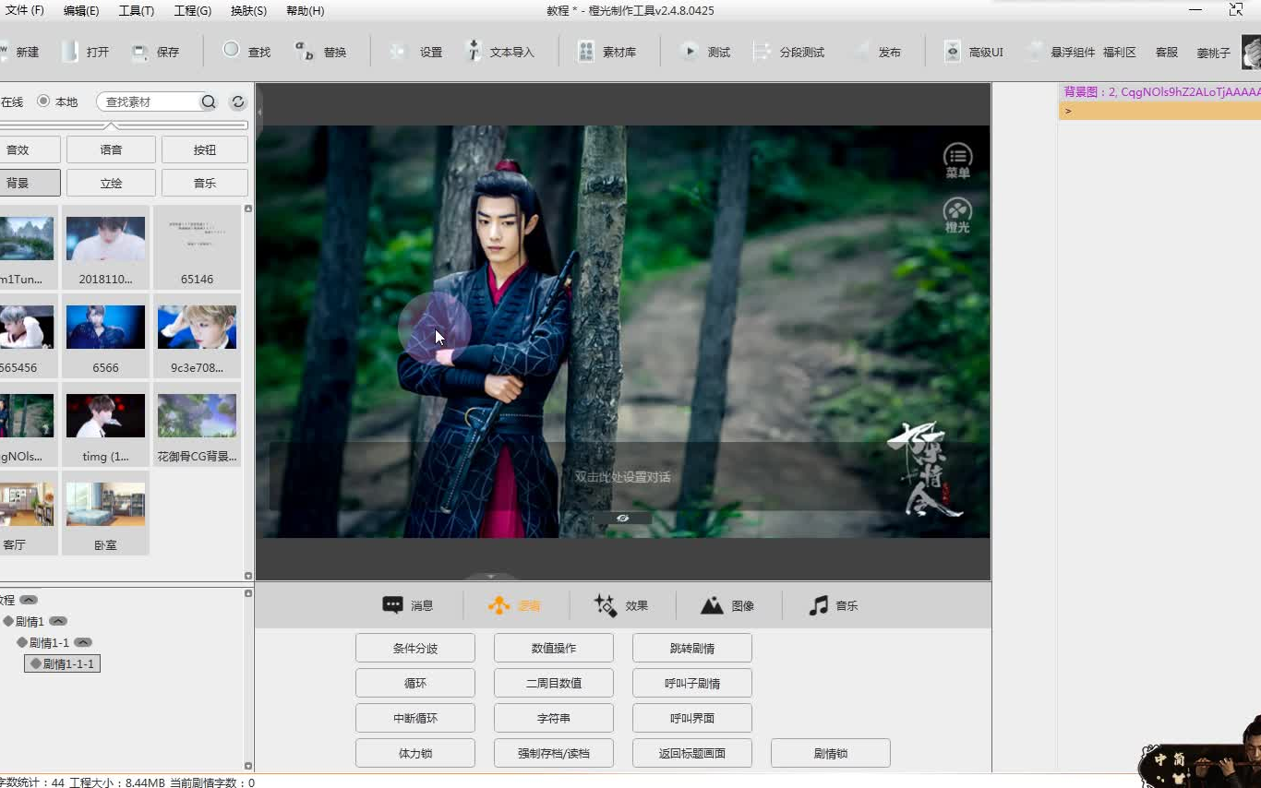Select the 本地 local radio button

43,101
